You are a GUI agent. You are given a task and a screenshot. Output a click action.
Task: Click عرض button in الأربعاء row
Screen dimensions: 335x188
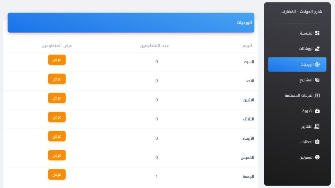(x=57, y=136)
